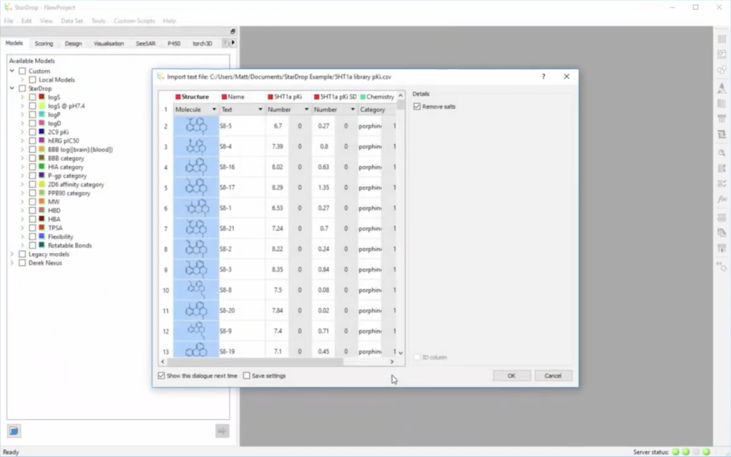The image size is (731, 457).
Task: Click the grey arrow button below models list
Action: [x=222, y=431]
